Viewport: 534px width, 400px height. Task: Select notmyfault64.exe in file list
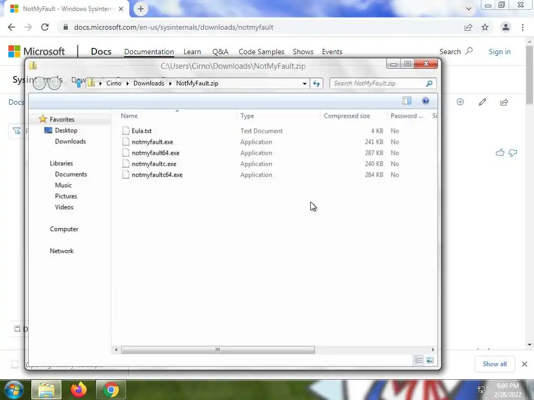155,153
